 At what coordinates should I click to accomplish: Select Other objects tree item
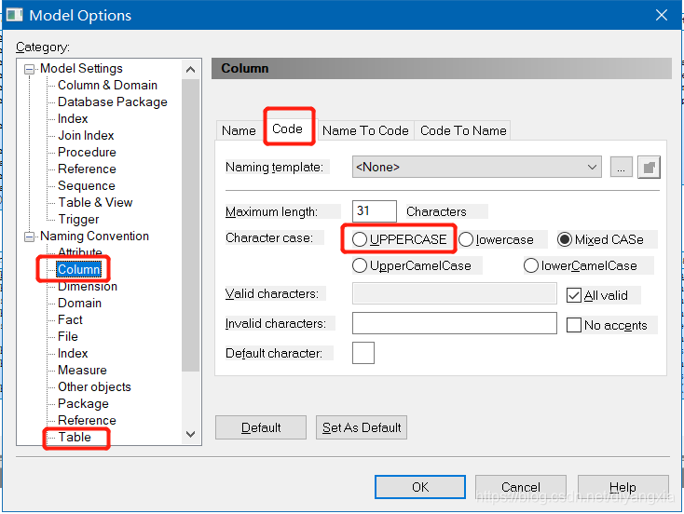click(x=94, y=386)
